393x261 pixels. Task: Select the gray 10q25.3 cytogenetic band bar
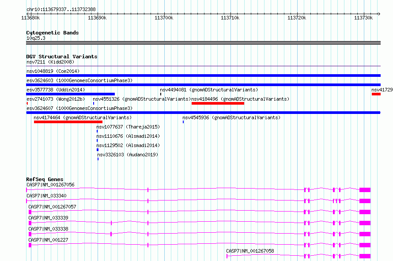click(x=203, y=43)
